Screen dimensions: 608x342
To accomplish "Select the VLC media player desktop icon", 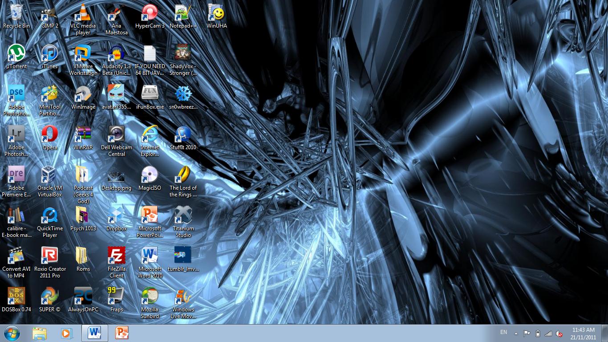I will point(83,13).
